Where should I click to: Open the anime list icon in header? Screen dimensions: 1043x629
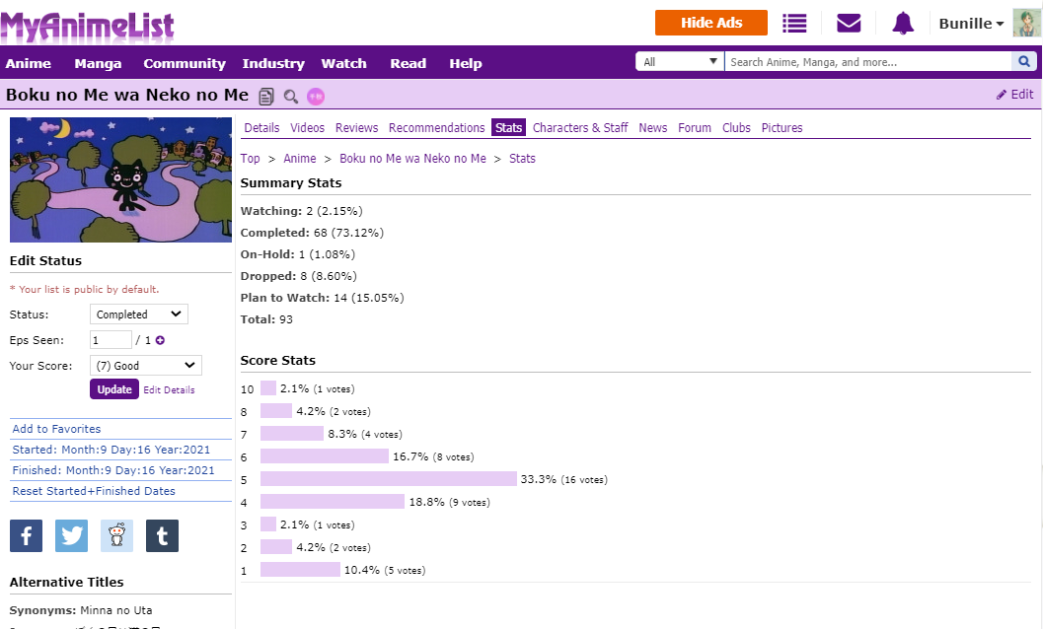click(x=794, y=23)
